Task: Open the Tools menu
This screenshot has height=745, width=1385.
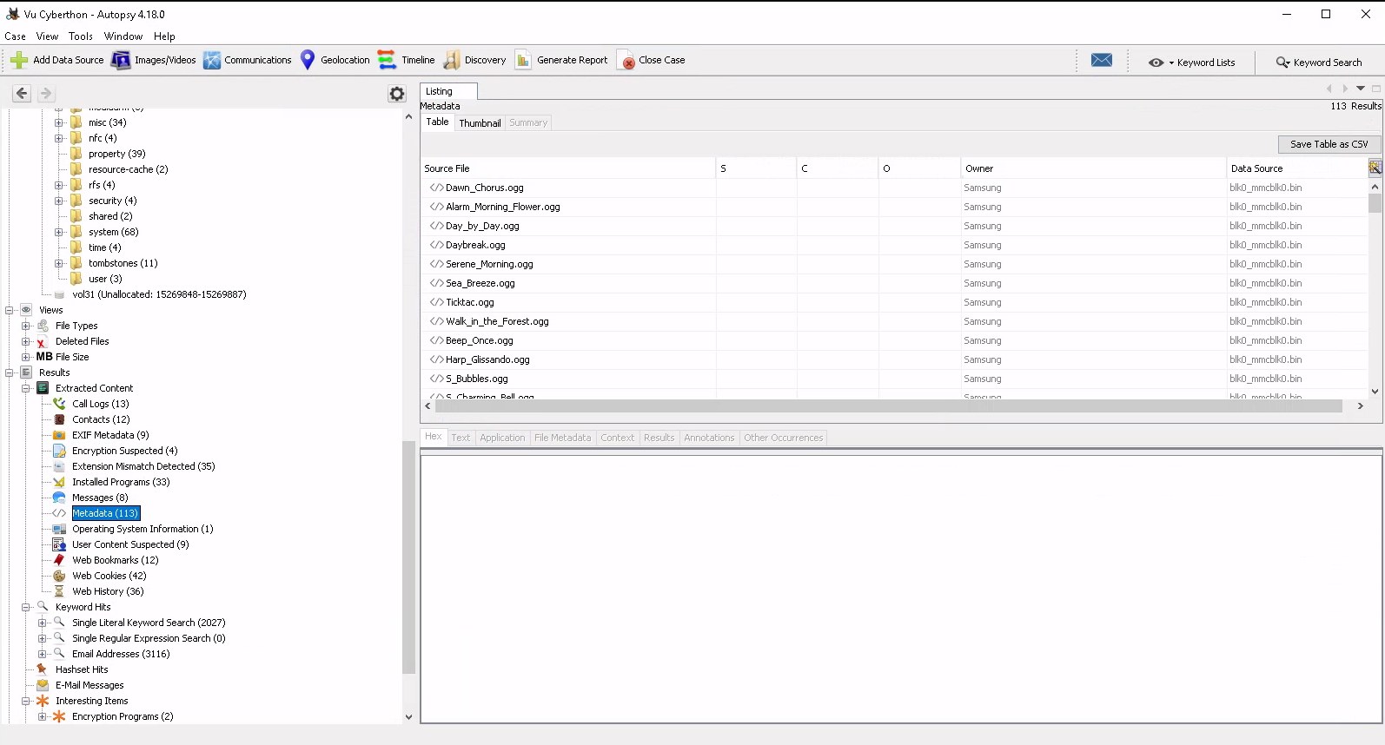Action: (x=81, y=36)
